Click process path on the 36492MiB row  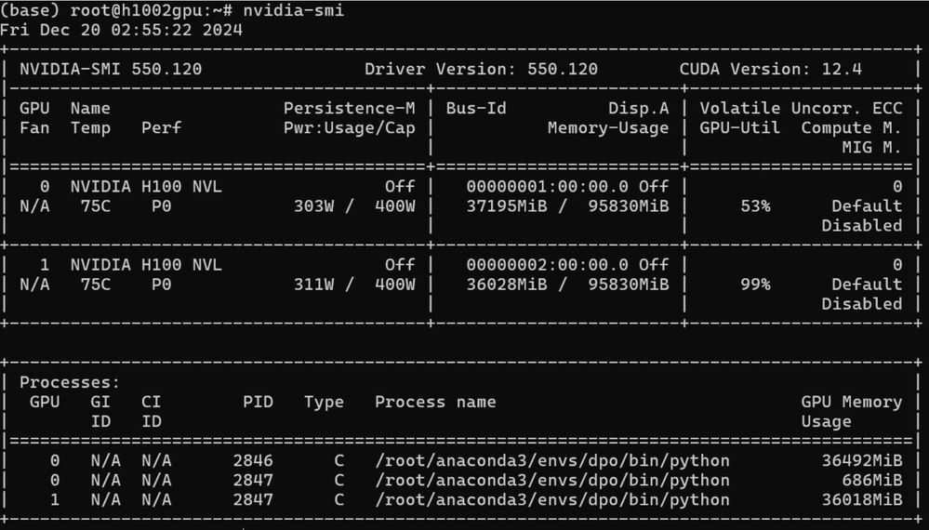[552, 460]
